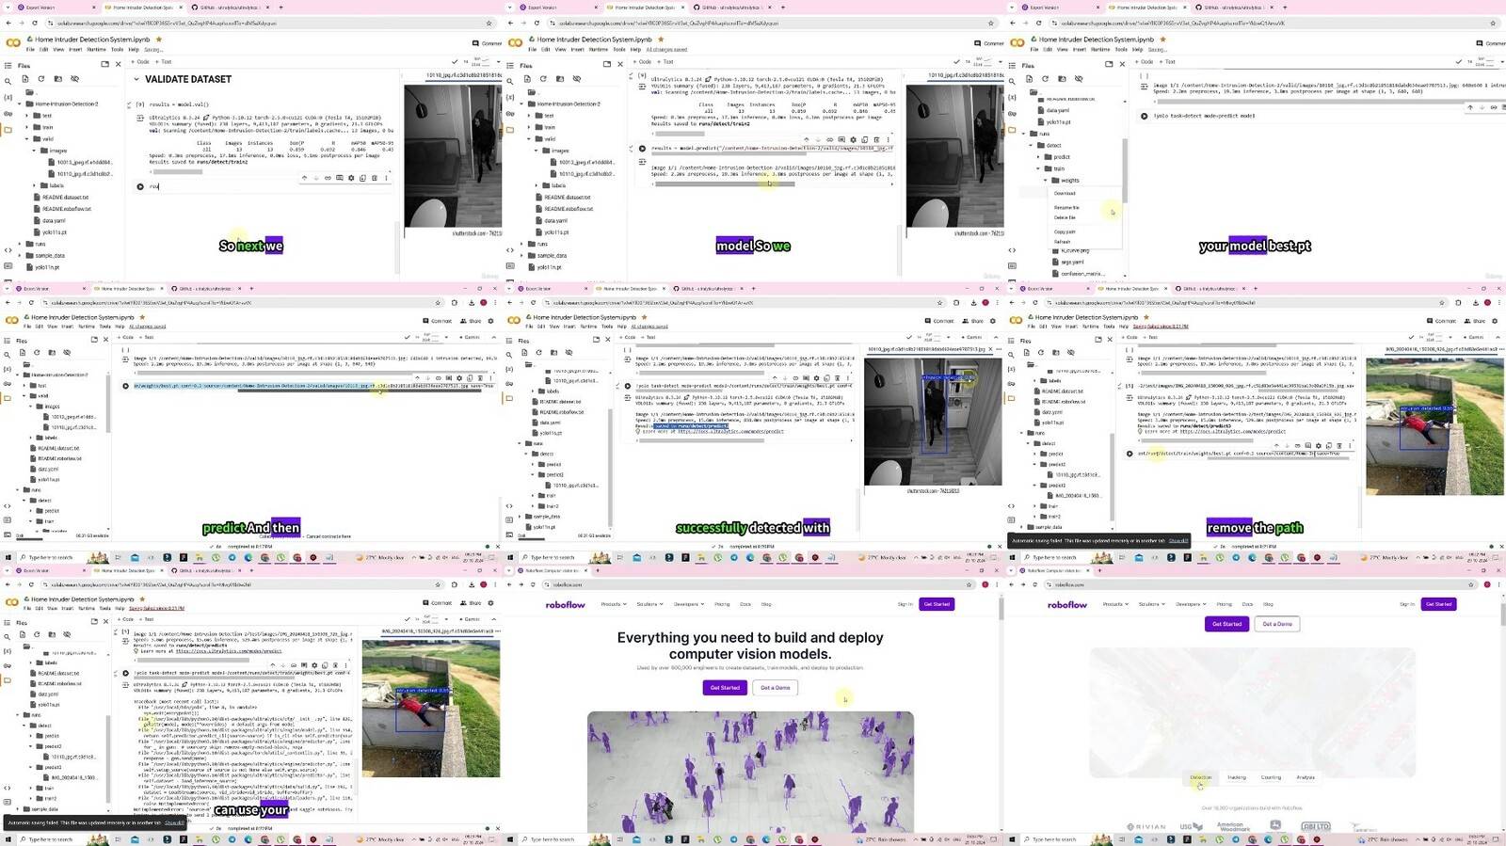
Task: Choose Rename file in the context menu
Action: 1066,207
